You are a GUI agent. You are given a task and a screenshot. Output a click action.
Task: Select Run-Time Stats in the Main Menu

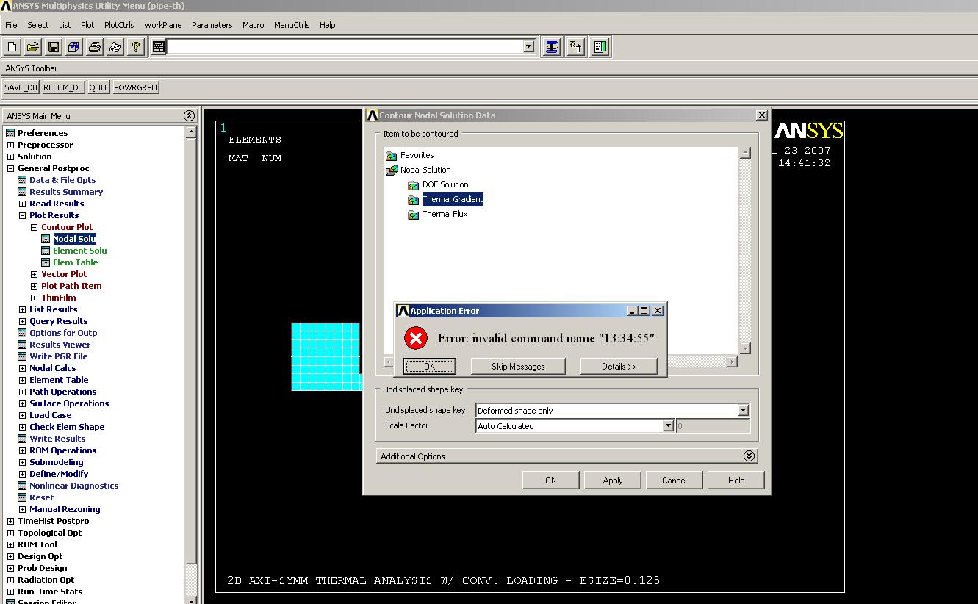coord(50,592)
